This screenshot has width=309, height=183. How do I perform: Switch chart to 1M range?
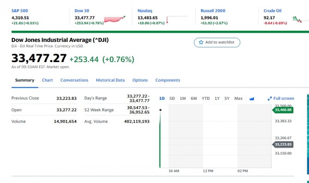coord(183,98)
